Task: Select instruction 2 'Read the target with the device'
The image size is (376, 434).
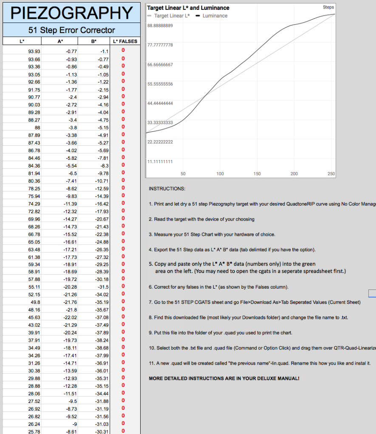Action: (x=201, y=219)
